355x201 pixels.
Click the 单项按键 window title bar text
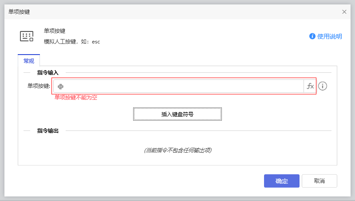[x=20, y=12]
